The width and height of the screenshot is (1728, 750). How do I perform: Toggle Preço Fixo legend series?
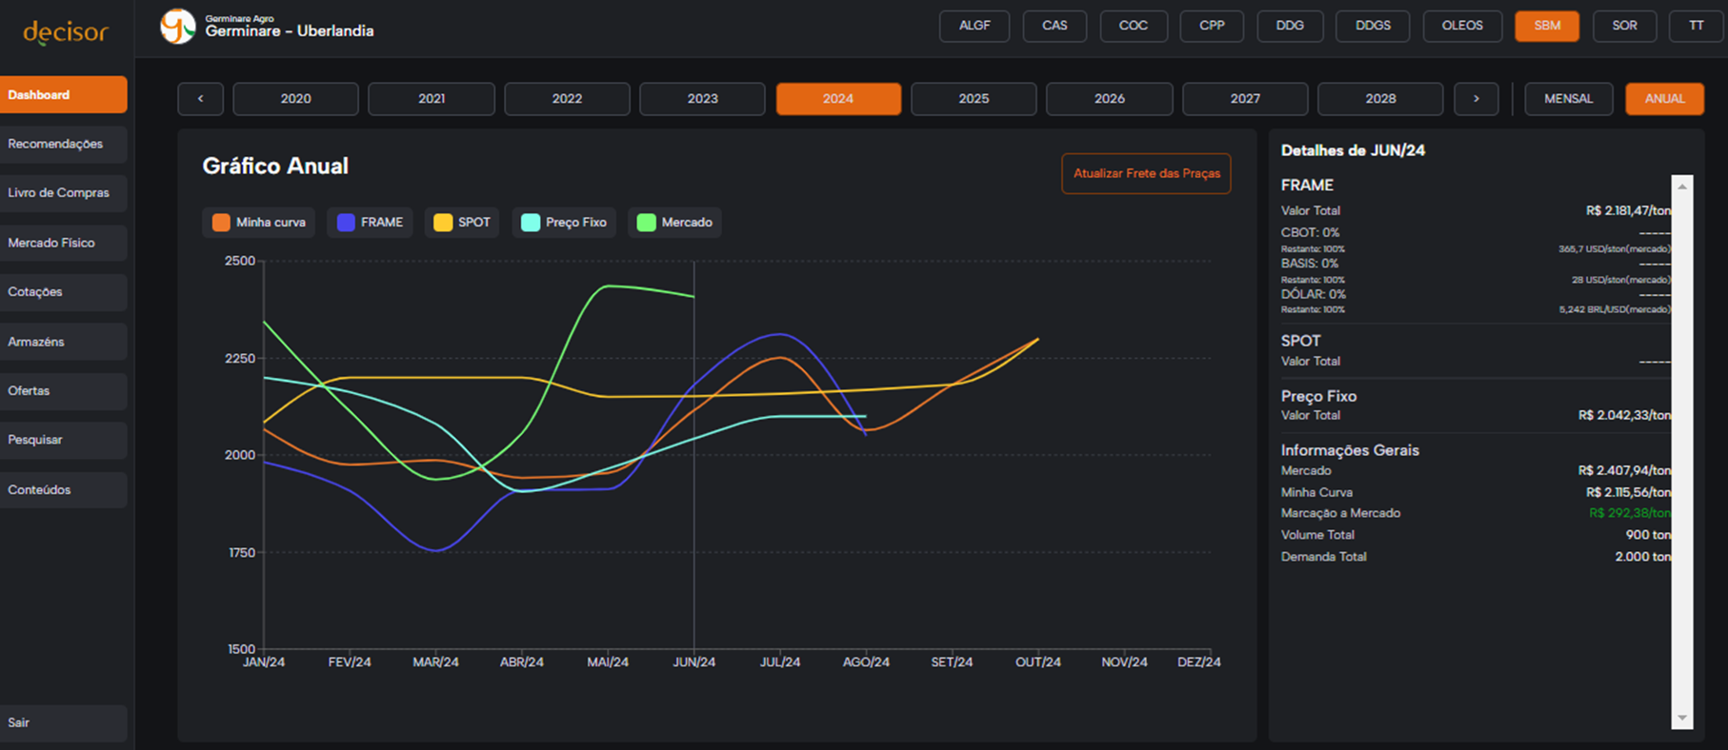pyautogui.click(x=564, y=223)
